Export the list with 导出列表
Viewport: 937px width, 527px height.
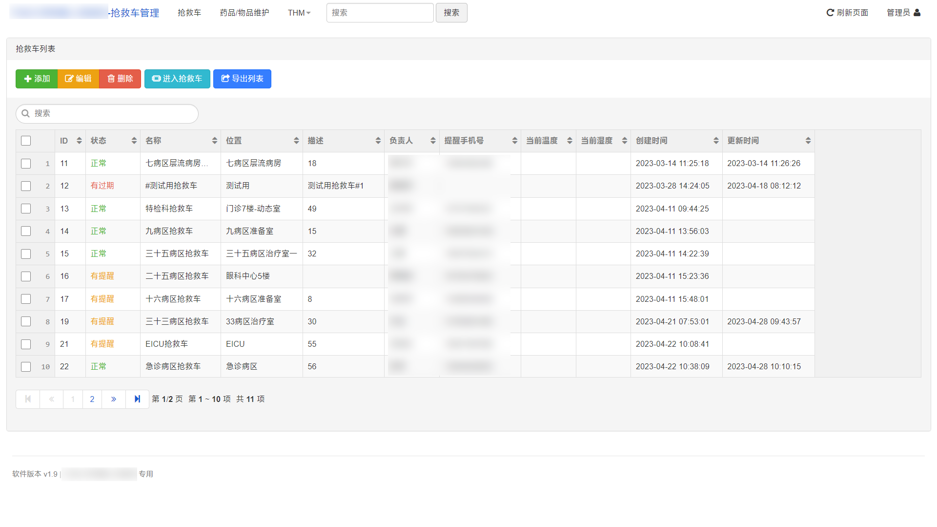tap(242, 79)
